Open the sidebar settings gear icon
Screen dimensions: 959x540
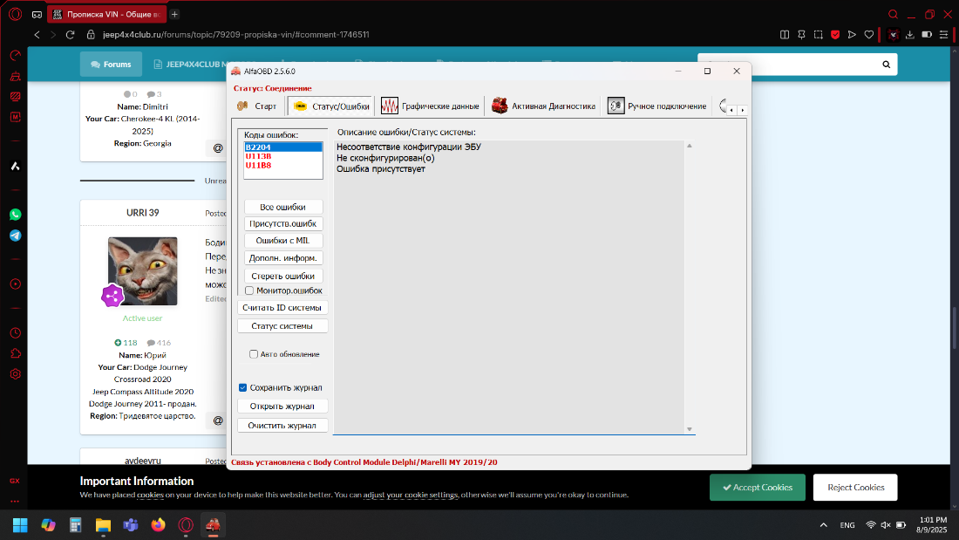coord(16,374)
